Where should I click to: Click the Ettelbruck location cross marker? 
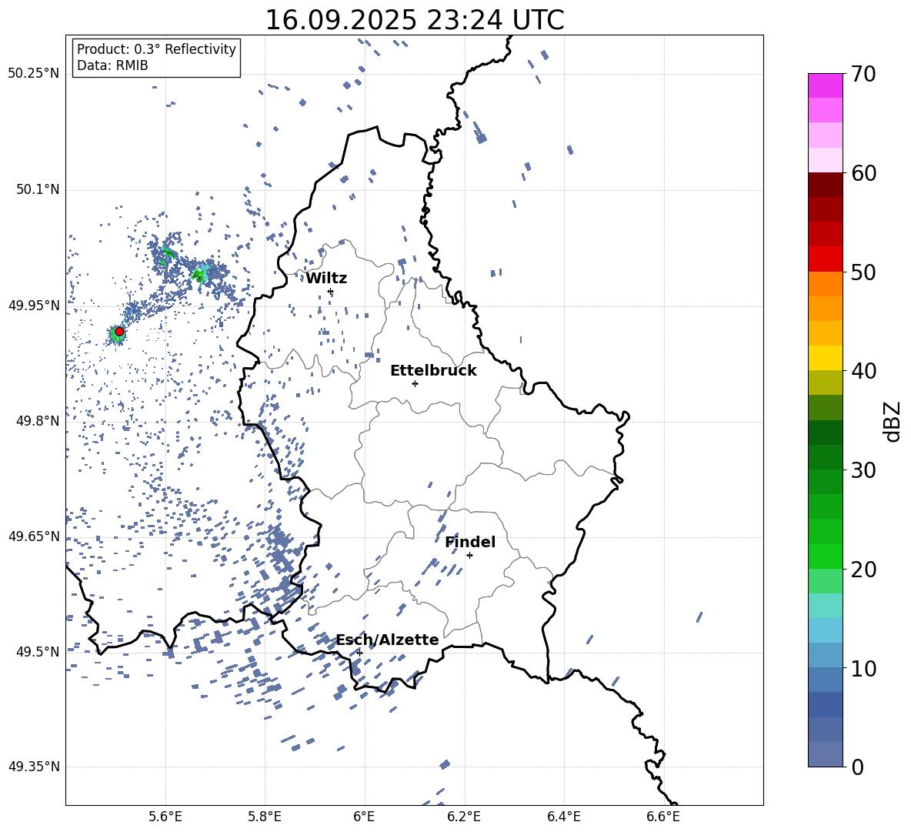point(415,383)
